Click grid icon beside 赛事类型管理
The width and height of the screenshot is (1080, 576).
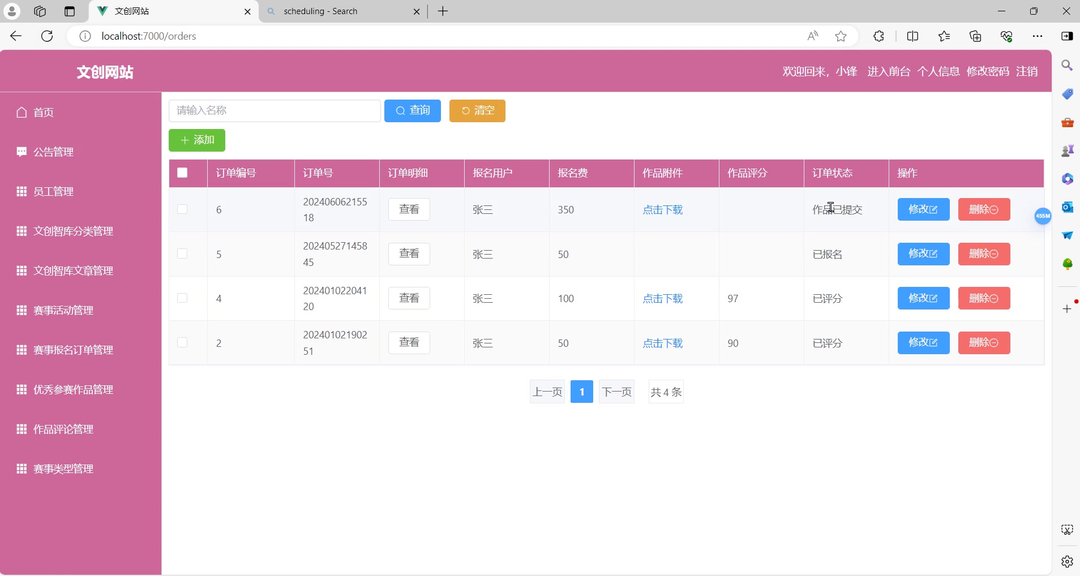click(22, 468)
